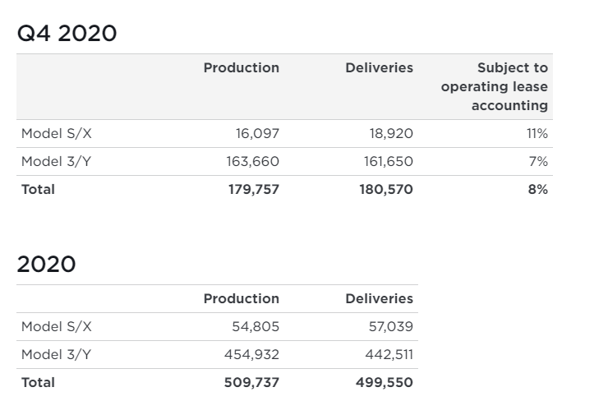This screenshot has width=608, height=401.
Task: Click the Q4 2020 heading
Action: pos(67,33)
